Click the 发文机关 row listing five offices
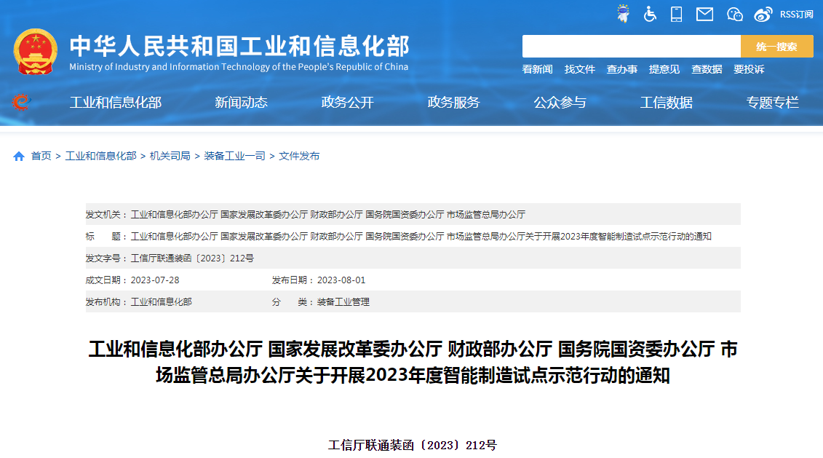This screenshot has height=458, width=823. 413,214
